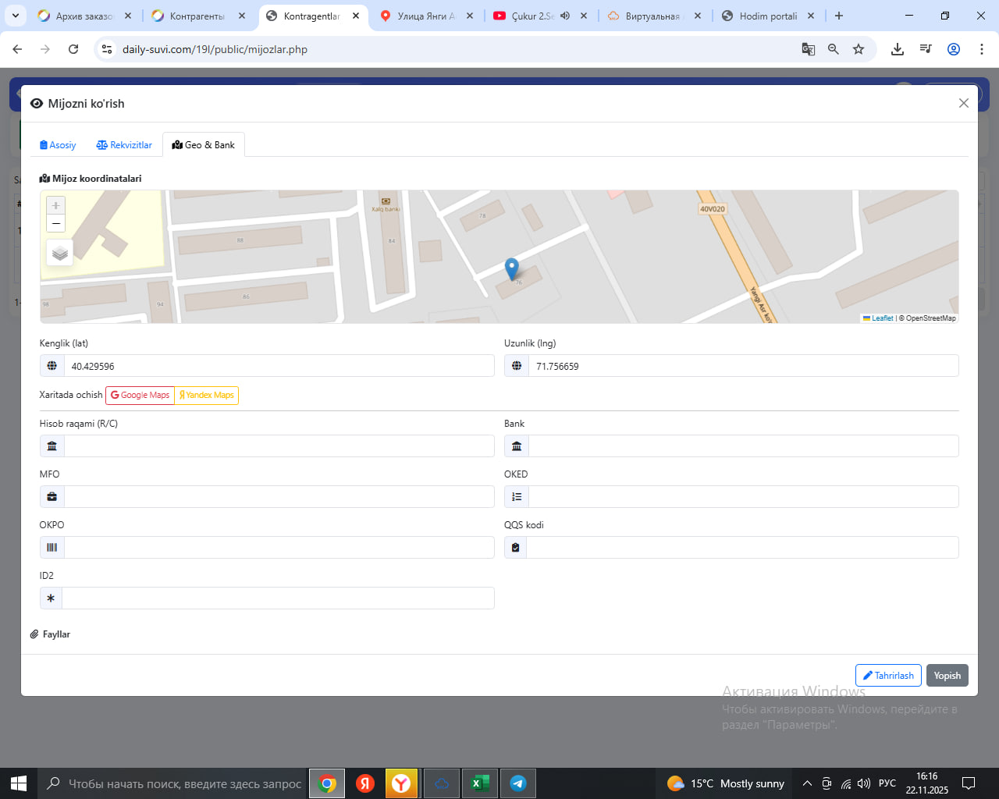Open the map layers control
Image resolution: width=999 pixels, height=799 pixels.
[x=60, y=253]
